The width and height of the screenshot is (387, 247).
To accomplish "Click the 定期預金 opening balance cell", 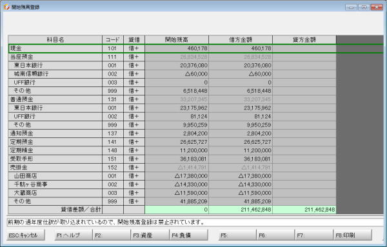I will point(177,142).
